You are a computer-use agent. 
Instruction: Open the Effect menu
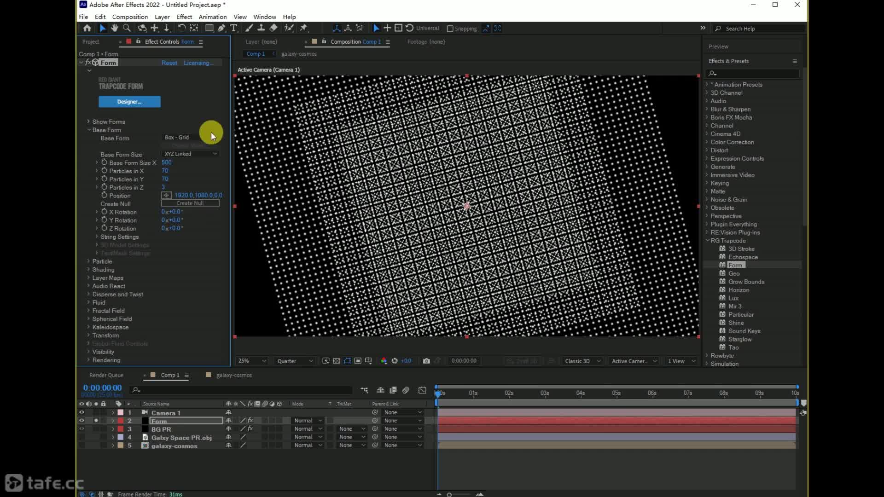click(x=184, y=17)
